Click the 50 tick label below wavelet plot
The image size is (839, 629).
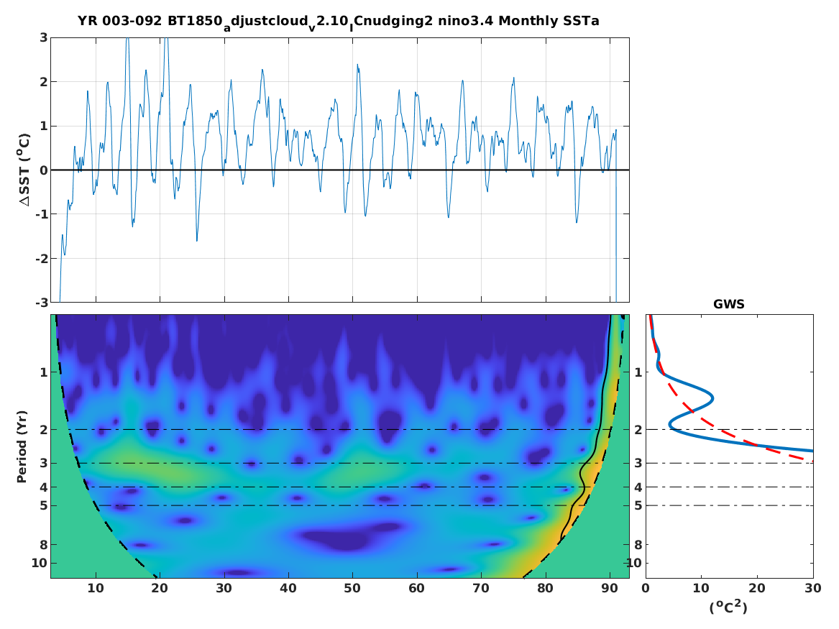click(x=352, y=588)
